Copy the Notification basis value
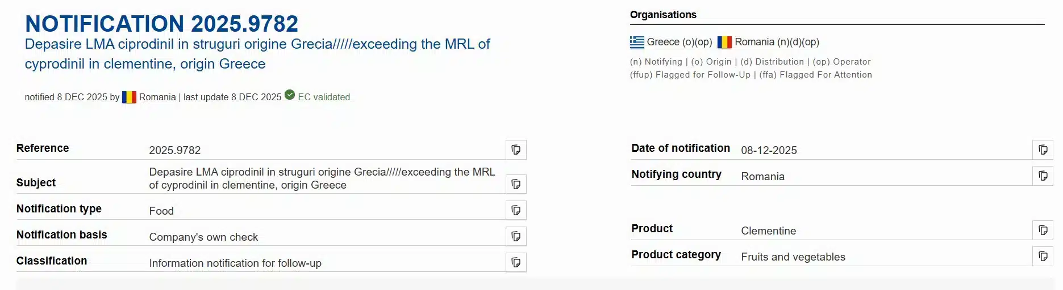 (516, 236)
